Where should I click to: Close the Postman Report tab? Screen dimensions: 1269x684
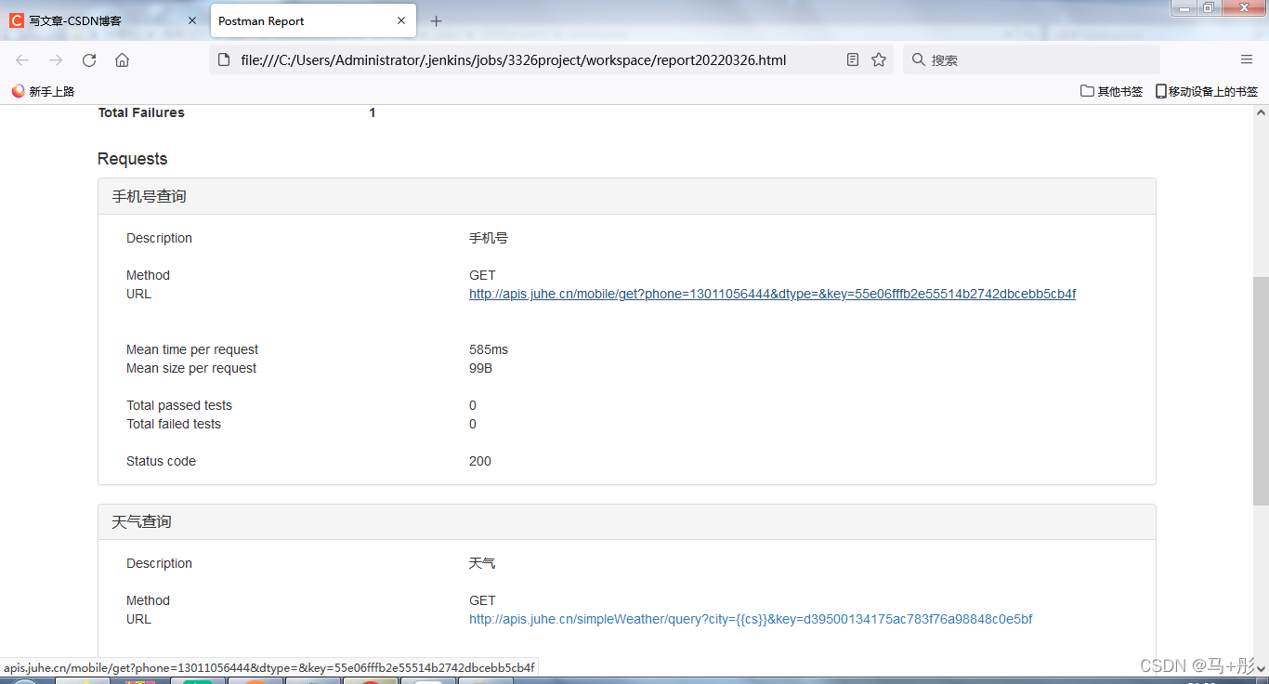[401, 20]
